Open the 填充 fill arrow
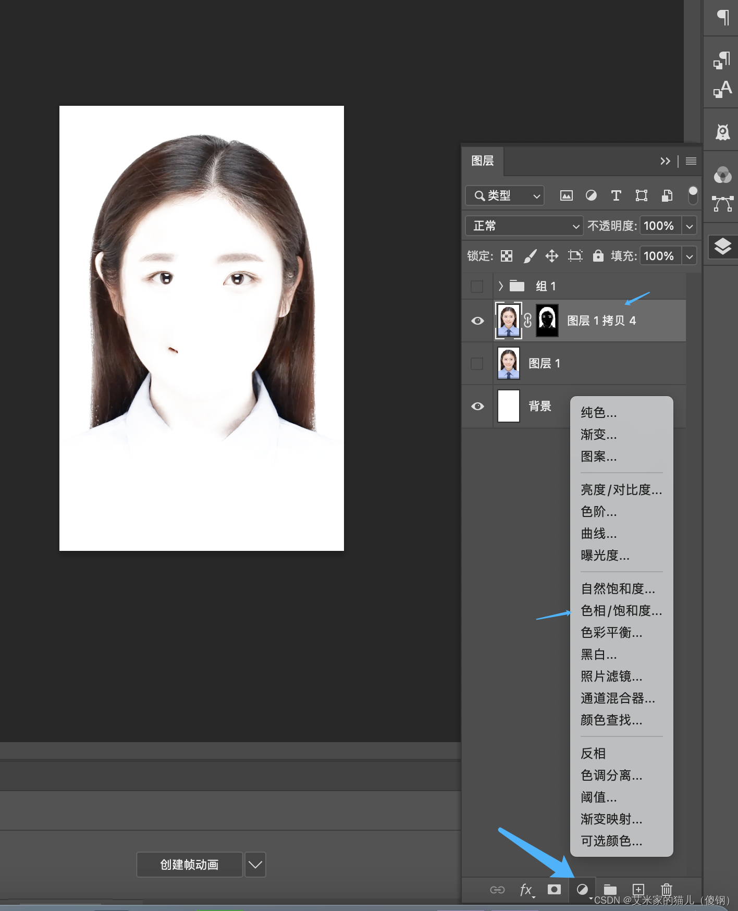This screenshot has width=738, height=911. (690, 256)
